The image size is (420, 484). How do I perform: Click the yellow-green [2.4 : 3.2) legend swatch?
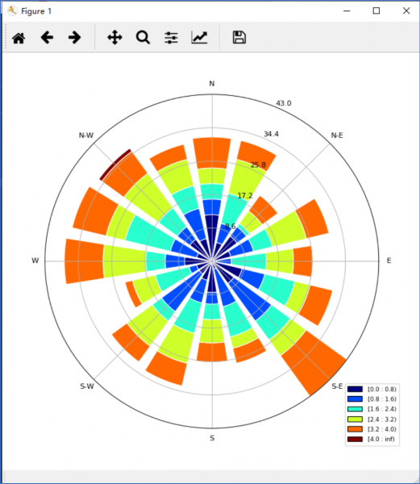click(355, 419)
